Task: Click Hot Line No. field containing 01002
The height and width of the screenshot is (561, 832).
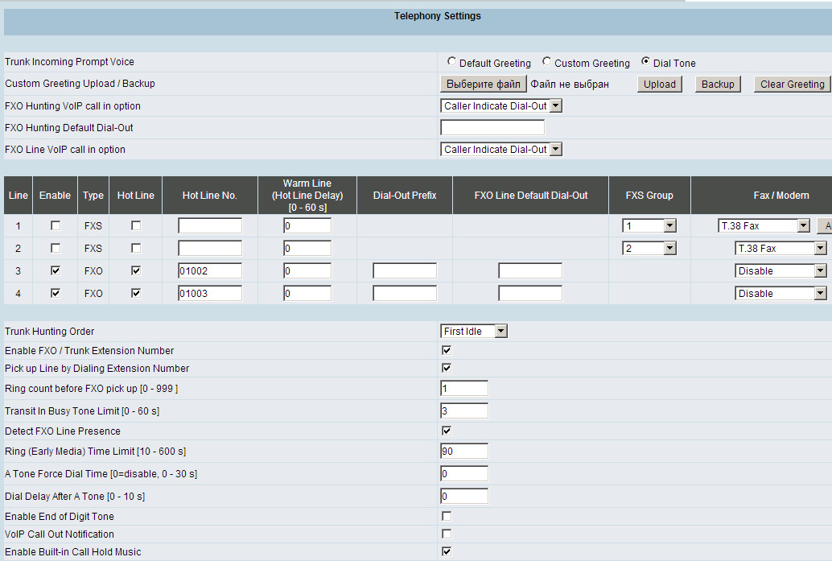Action: [x=210, y=271]
